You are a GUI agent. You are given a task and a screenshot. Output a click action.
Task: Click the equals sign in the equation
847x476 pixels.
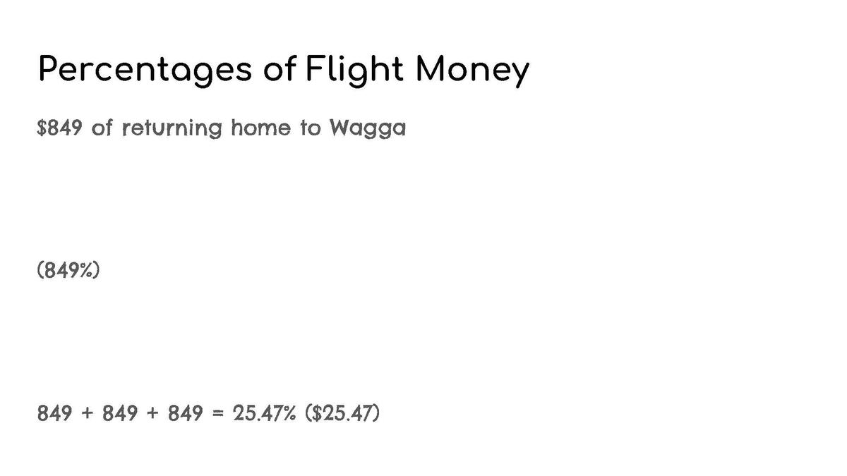tap(218, 413)
